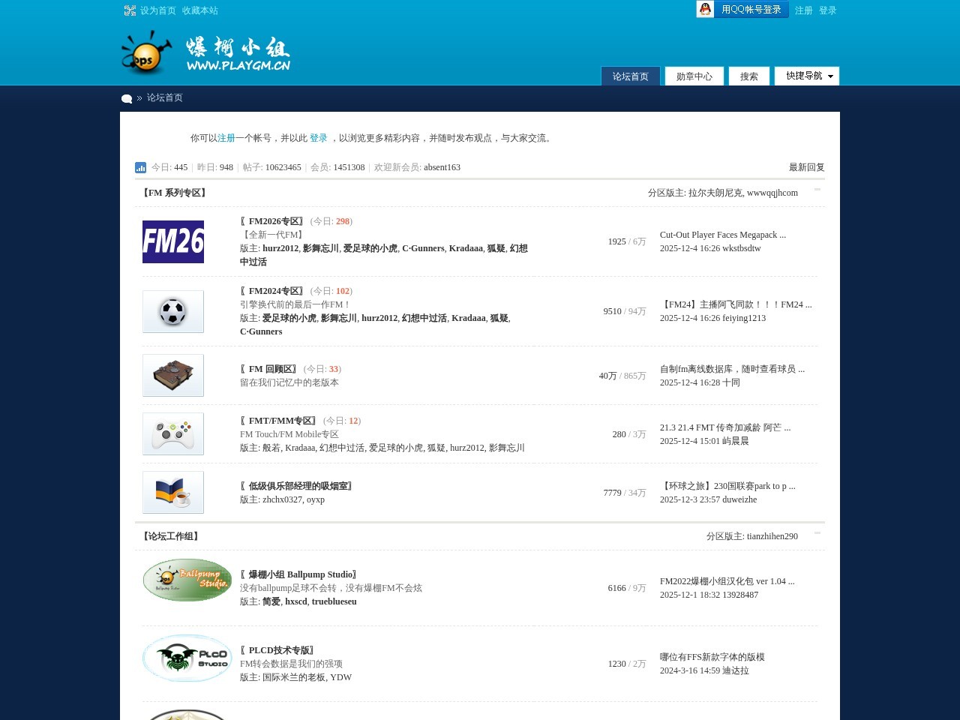This screenshot has height=720, width=960.
Task: Click the book-and-coffee icon of 低级俱乐部经理的吸烟室
Action: click(172, 492)
